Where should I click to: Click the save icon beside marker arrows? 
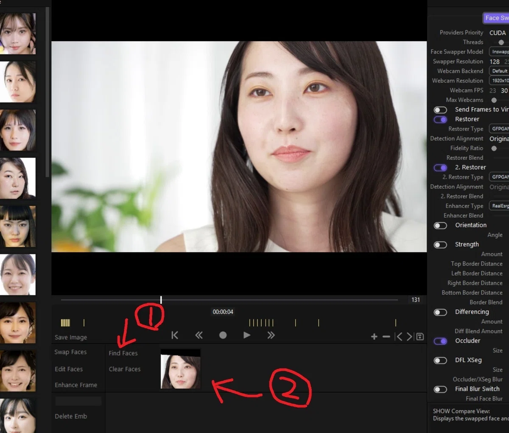coord(420,337)
